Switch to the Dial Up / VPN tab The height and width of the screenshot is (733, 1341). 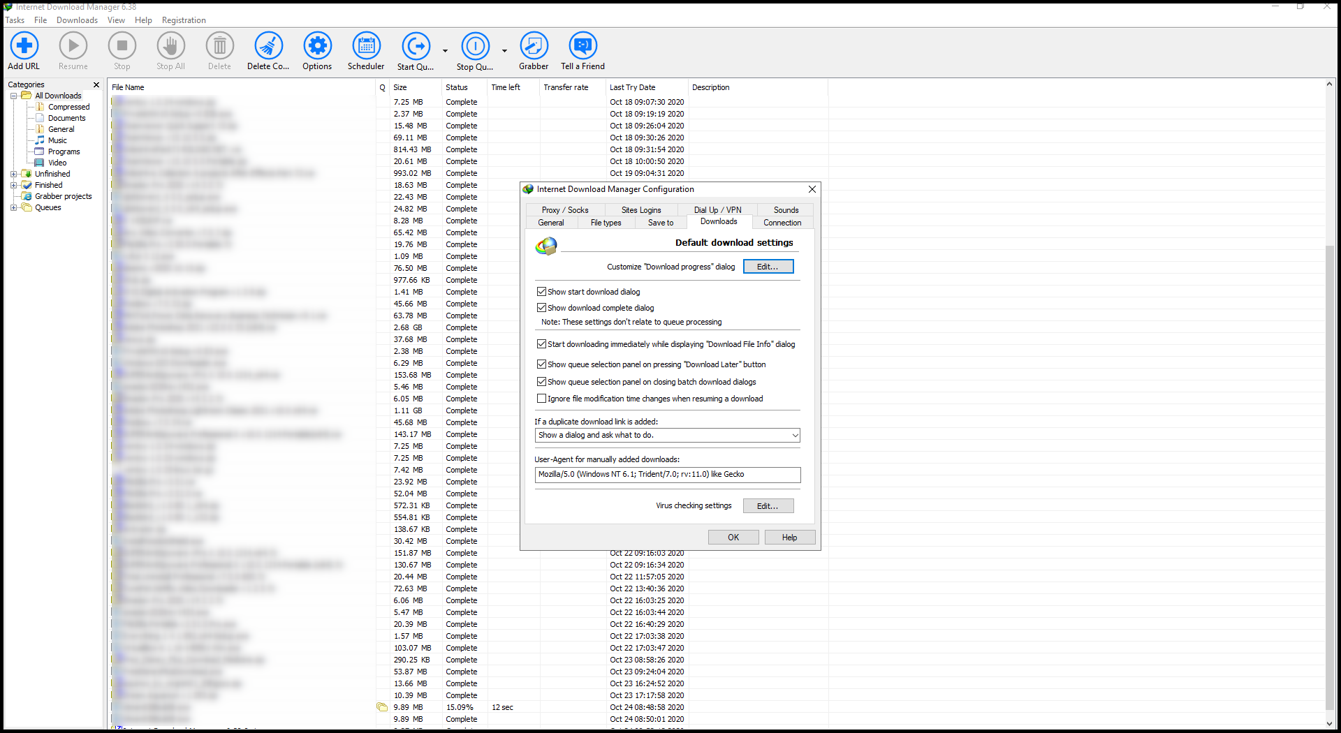717,210
